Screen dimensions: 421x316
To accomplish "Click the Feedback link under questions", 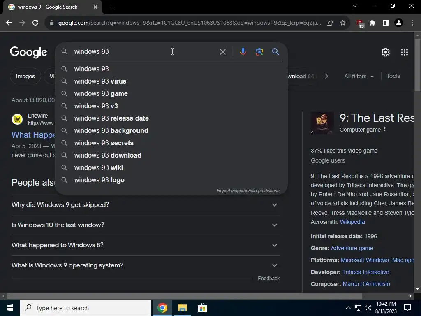I will pyautogui.click(x=268, y=279).
